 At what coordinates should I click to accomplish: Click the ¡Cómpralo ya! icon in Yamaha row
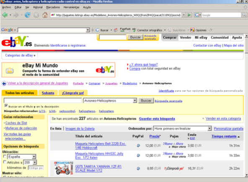point(174,169)
